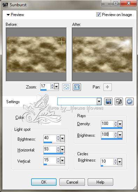Select the 1:1 zoom to 100% icon
This screenshot has width=138, height=192.
[x=77, y=87]
